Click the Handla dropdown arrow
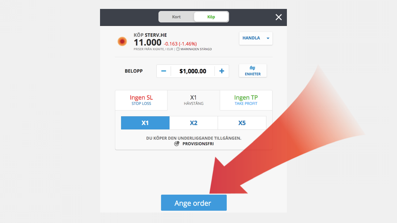Image resolution: width=397 pixels, height=223 pixels. pyautogui.click(x=268, y=38)
